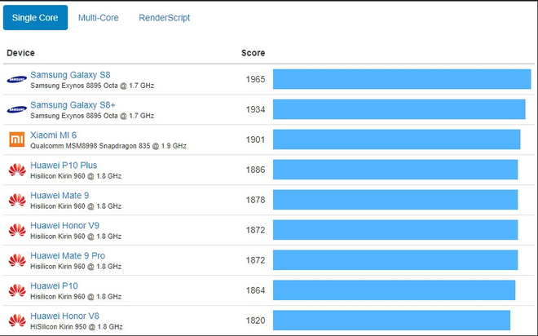Image resolution: width=538 pixels, height=336 pixels.
Task: Click the Huawei logo beside Mate 9
Action: tap(16, 200)
